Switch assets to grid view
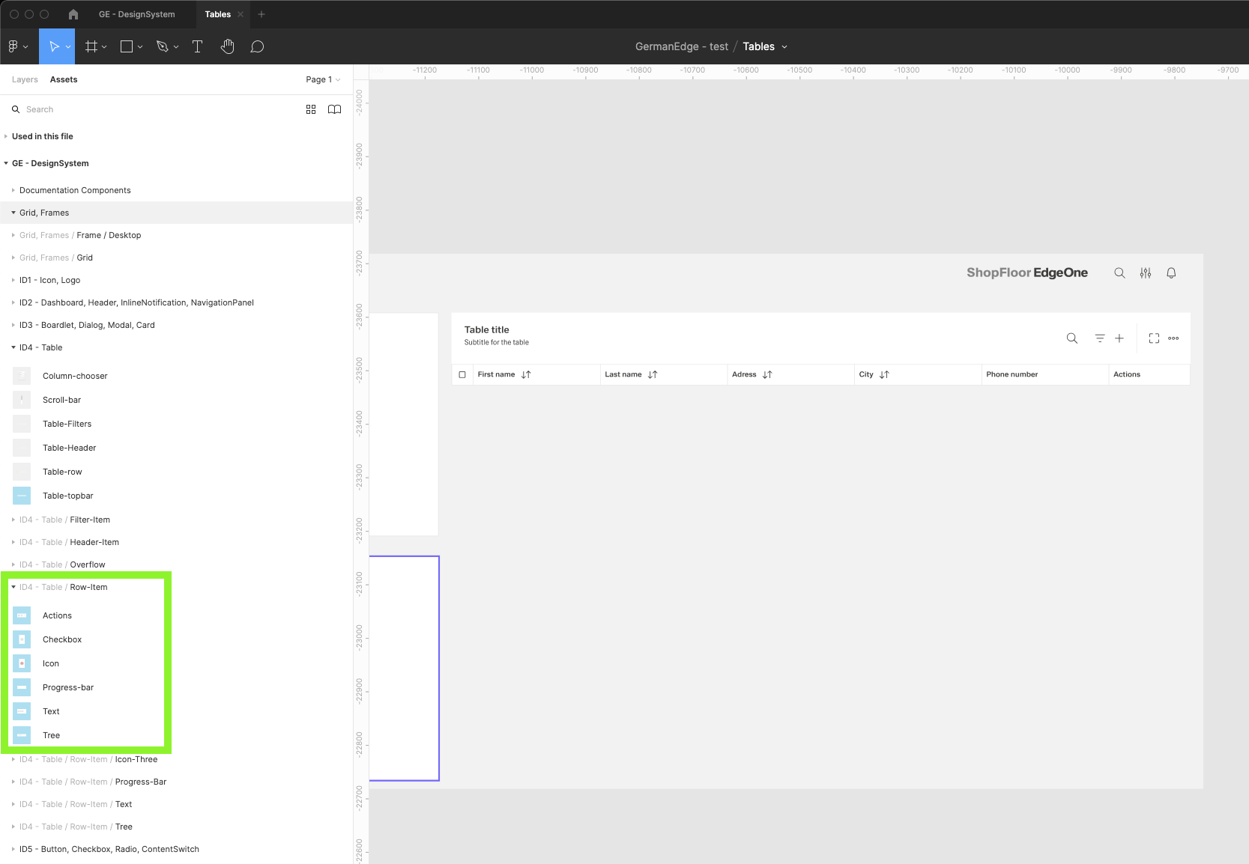The image size is (1249, 864). pyautogui.click(x=311, y=109)
